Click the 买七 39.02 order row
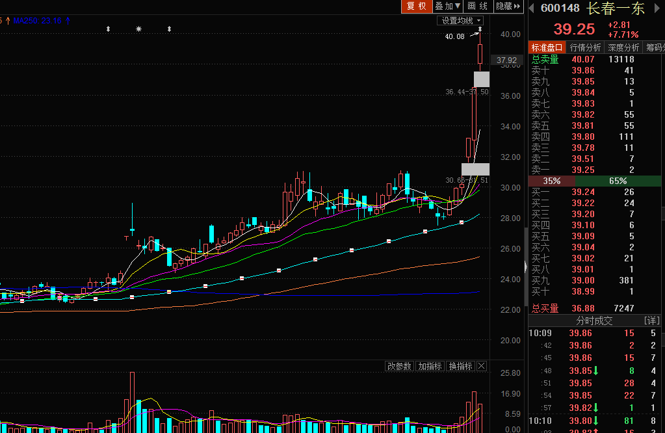This screenshot has width=665, height=433. pos(595,258)
